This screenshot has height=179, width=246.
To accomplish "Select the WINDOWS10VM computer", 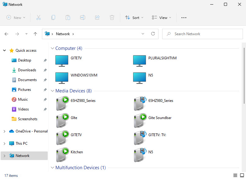I will click(x=84, y=75).
